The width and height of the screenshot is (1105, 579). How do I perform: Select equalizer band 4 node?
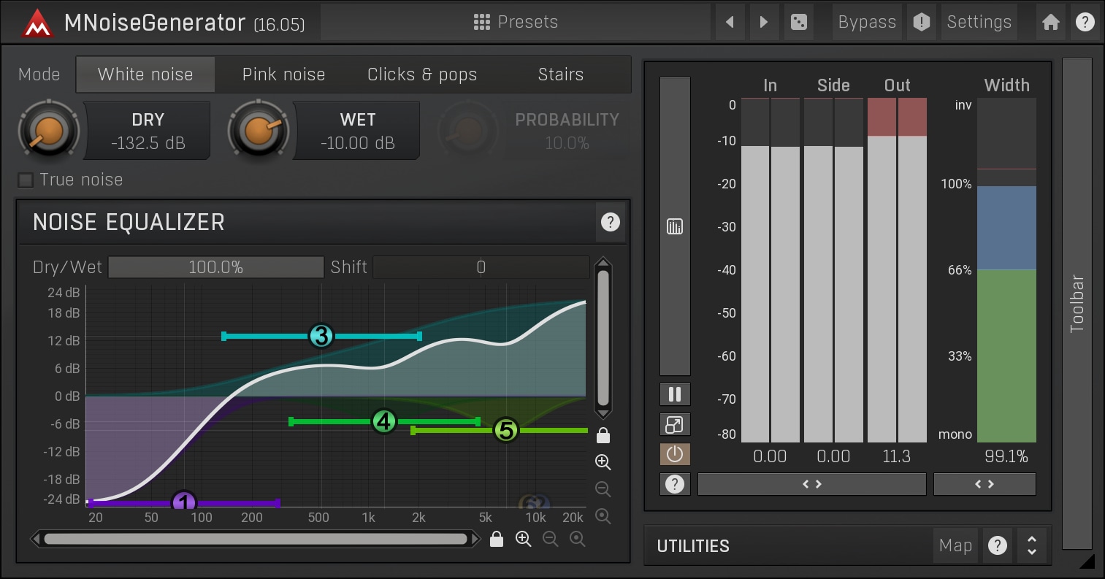[383, 421]
